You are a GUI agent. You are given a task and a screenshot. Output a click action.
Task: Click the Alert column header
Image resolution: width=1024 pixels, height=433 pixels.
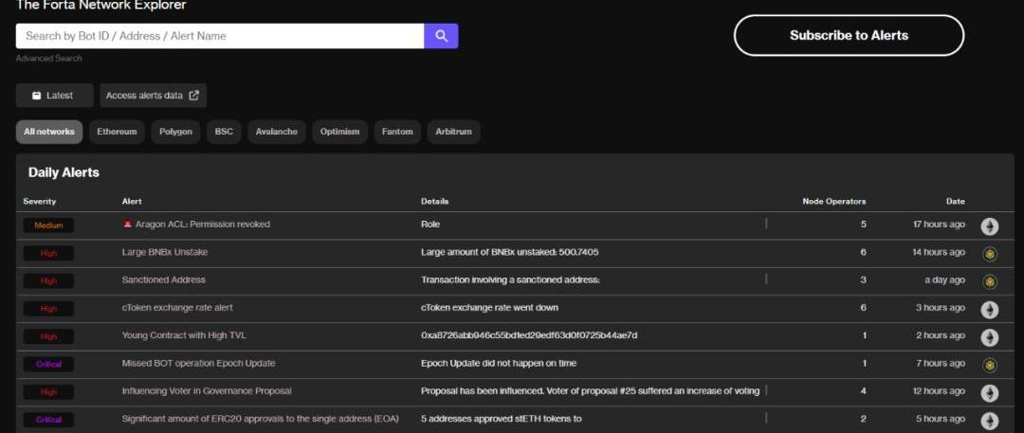coord(131,201)
